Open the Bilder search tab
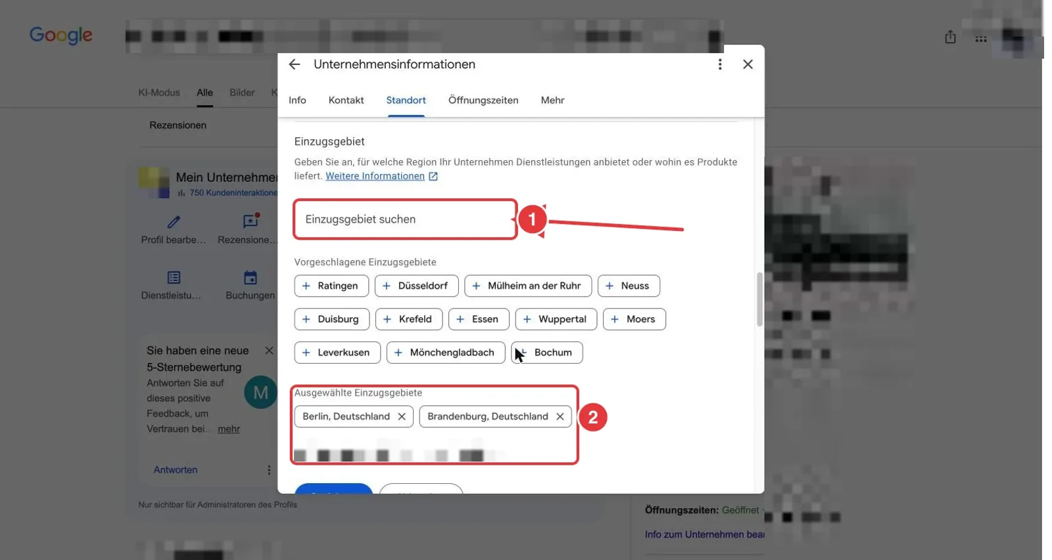This screenshot has width=1052, height=560. point(242,93)
